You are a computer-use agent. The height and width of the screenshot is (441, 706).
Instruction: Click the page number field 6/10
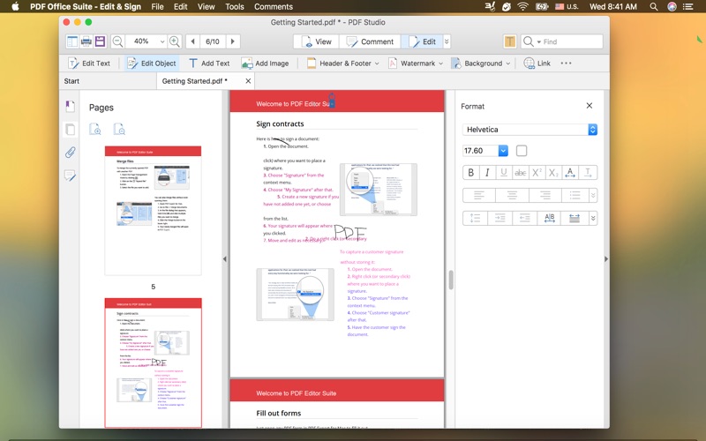[213, 41]
